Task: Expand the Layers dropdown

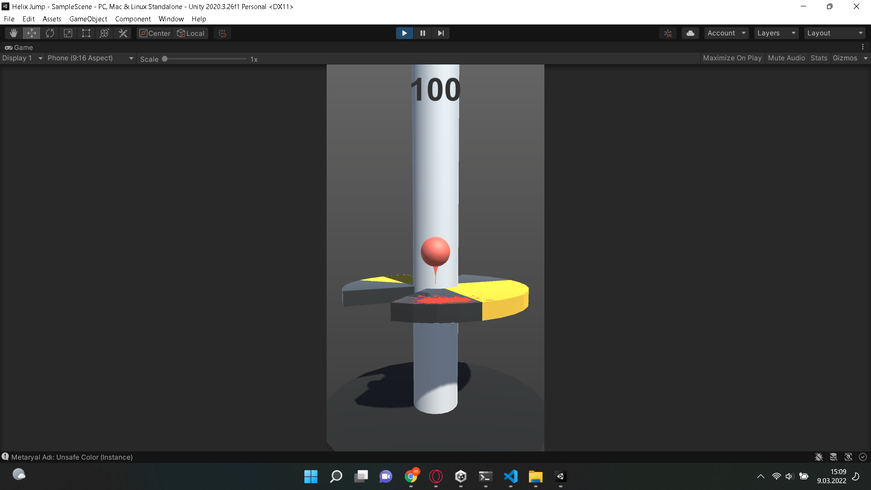Action: click(x=776, y=33)
